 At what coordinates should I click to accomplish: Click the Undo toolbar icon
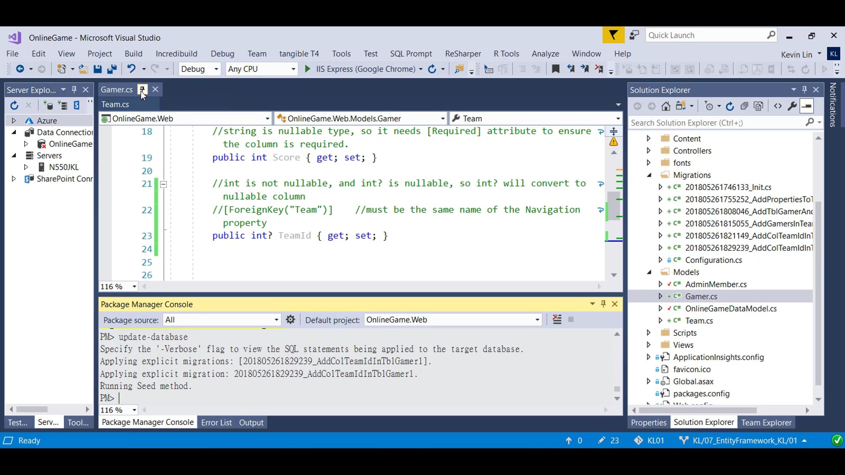coord(131,69)
